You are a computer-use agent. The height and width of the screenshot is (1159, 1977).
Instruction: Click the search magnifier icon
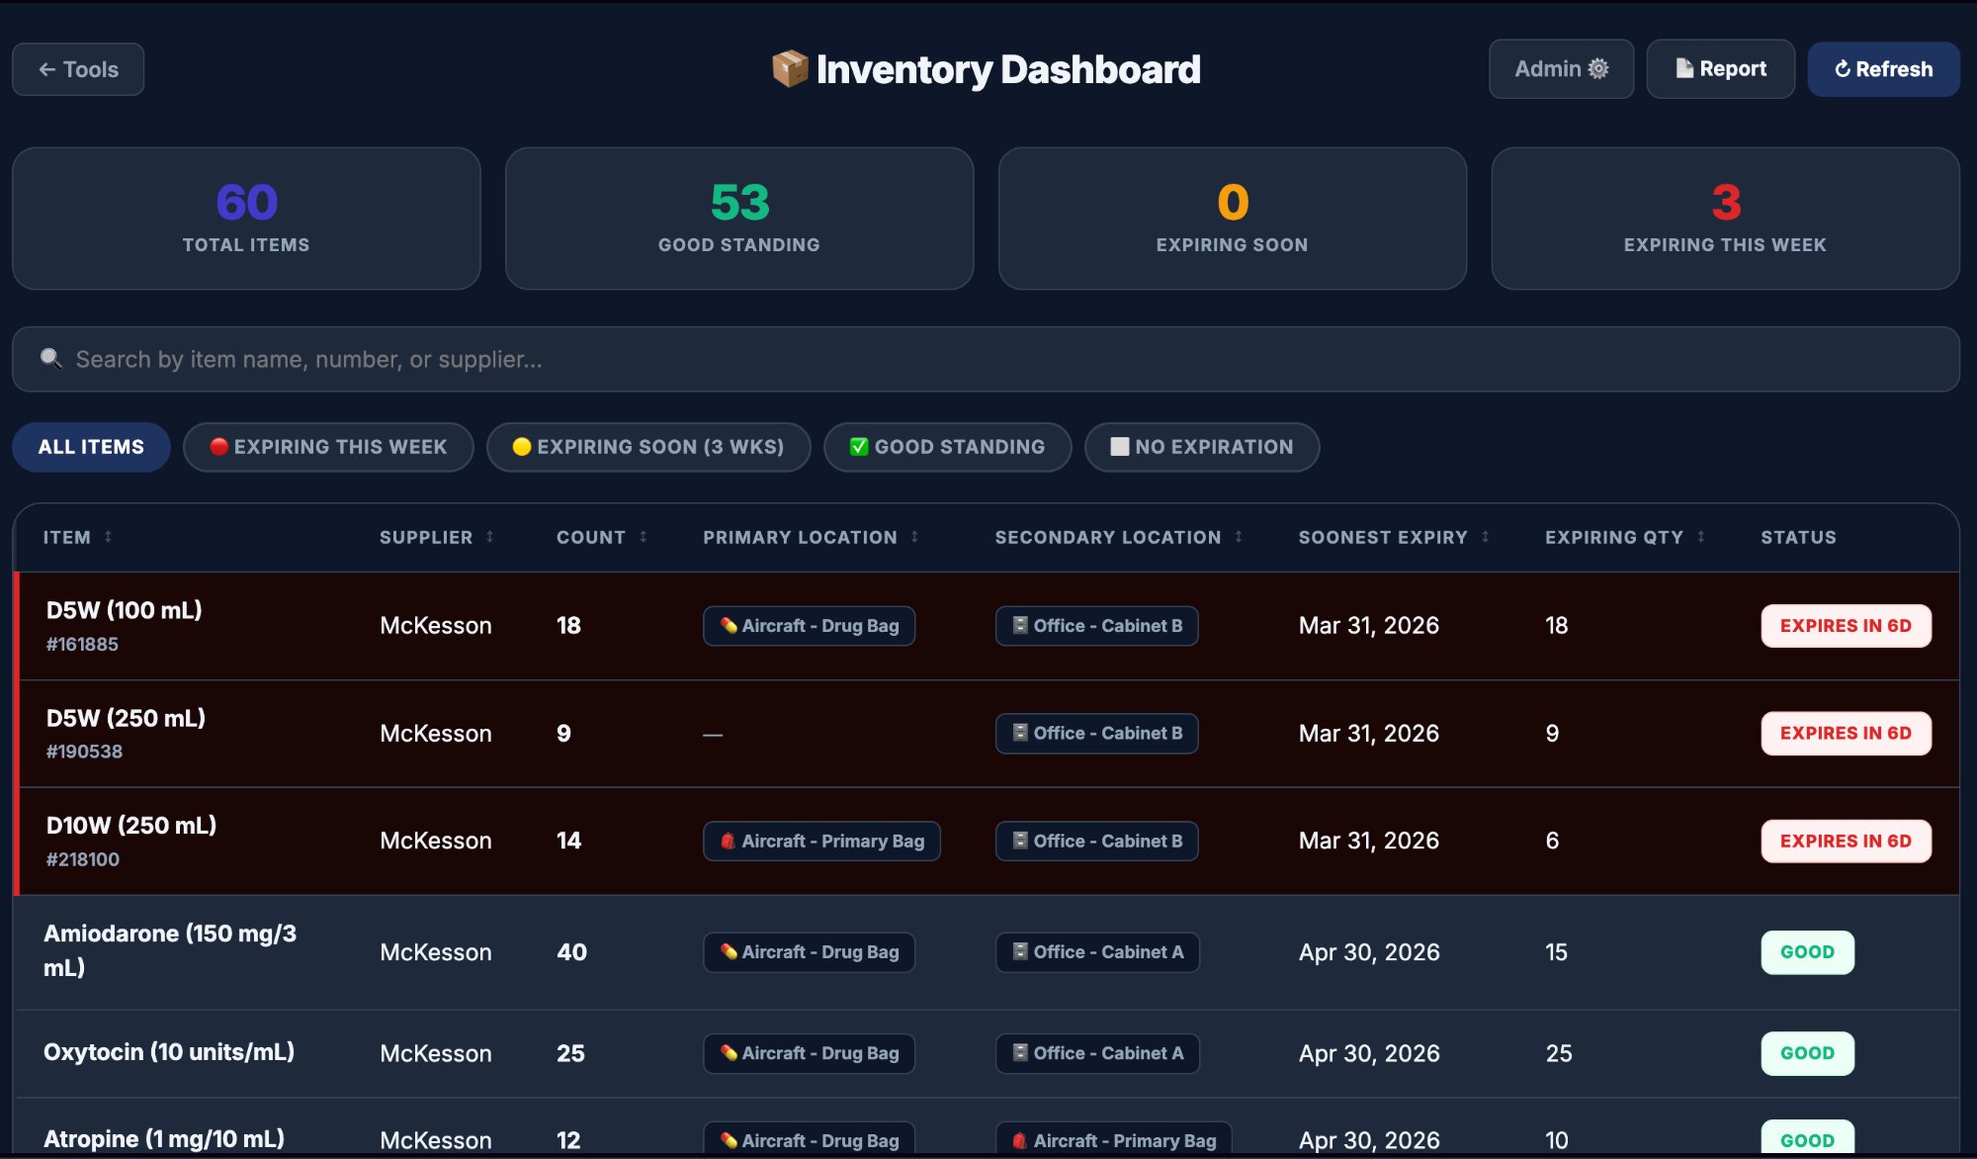click(49, 358)
